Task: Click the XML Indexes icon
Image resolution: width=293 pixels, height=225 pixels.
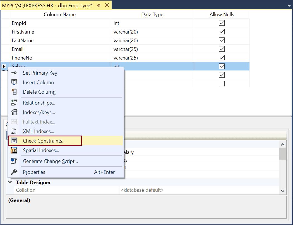Action: click(13, 131)
